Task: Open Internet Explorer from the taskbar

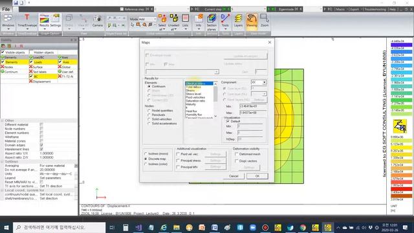Action: pos(164,227)
